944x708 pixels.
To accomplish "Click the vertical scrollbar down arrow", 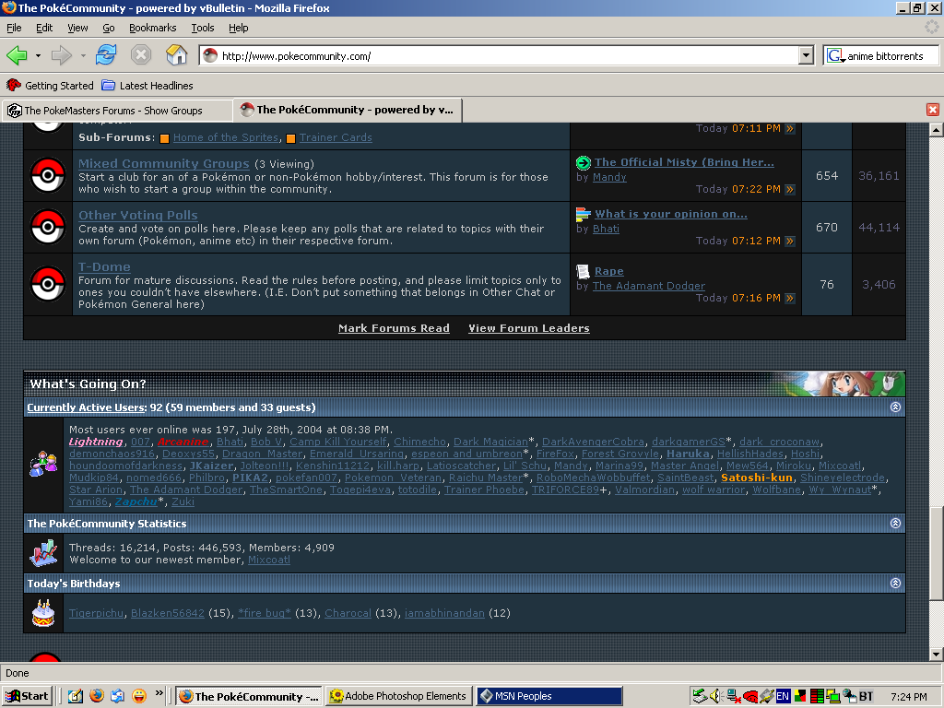I will pyautogui.click(x=937, y=655).
